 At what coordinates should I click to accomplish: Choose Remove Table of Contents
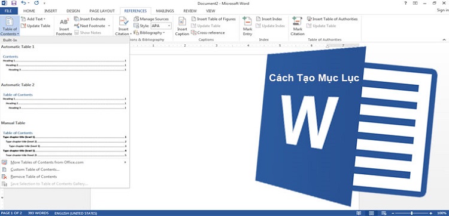coord(65,177)
